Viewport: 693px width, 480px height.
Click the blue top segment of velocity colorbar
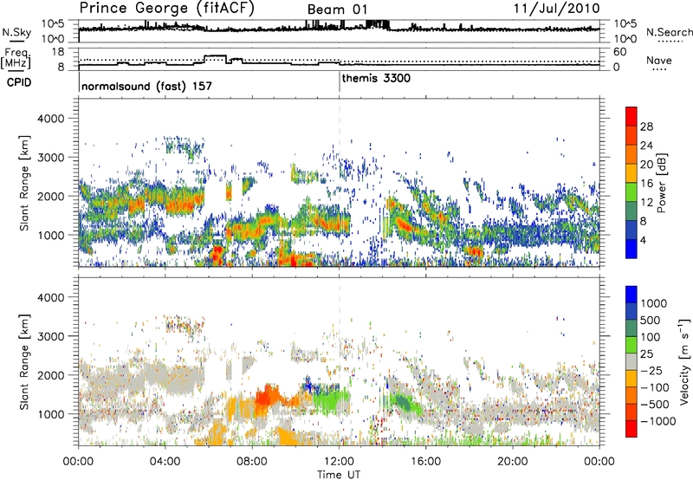tap(631, 295)
